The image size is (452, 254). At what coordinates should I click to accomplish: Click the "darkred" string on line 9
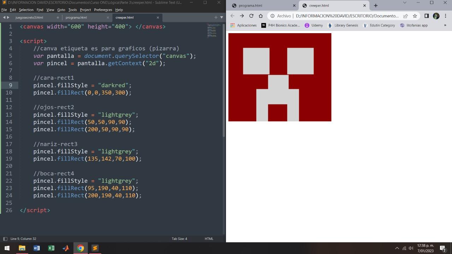113,85
